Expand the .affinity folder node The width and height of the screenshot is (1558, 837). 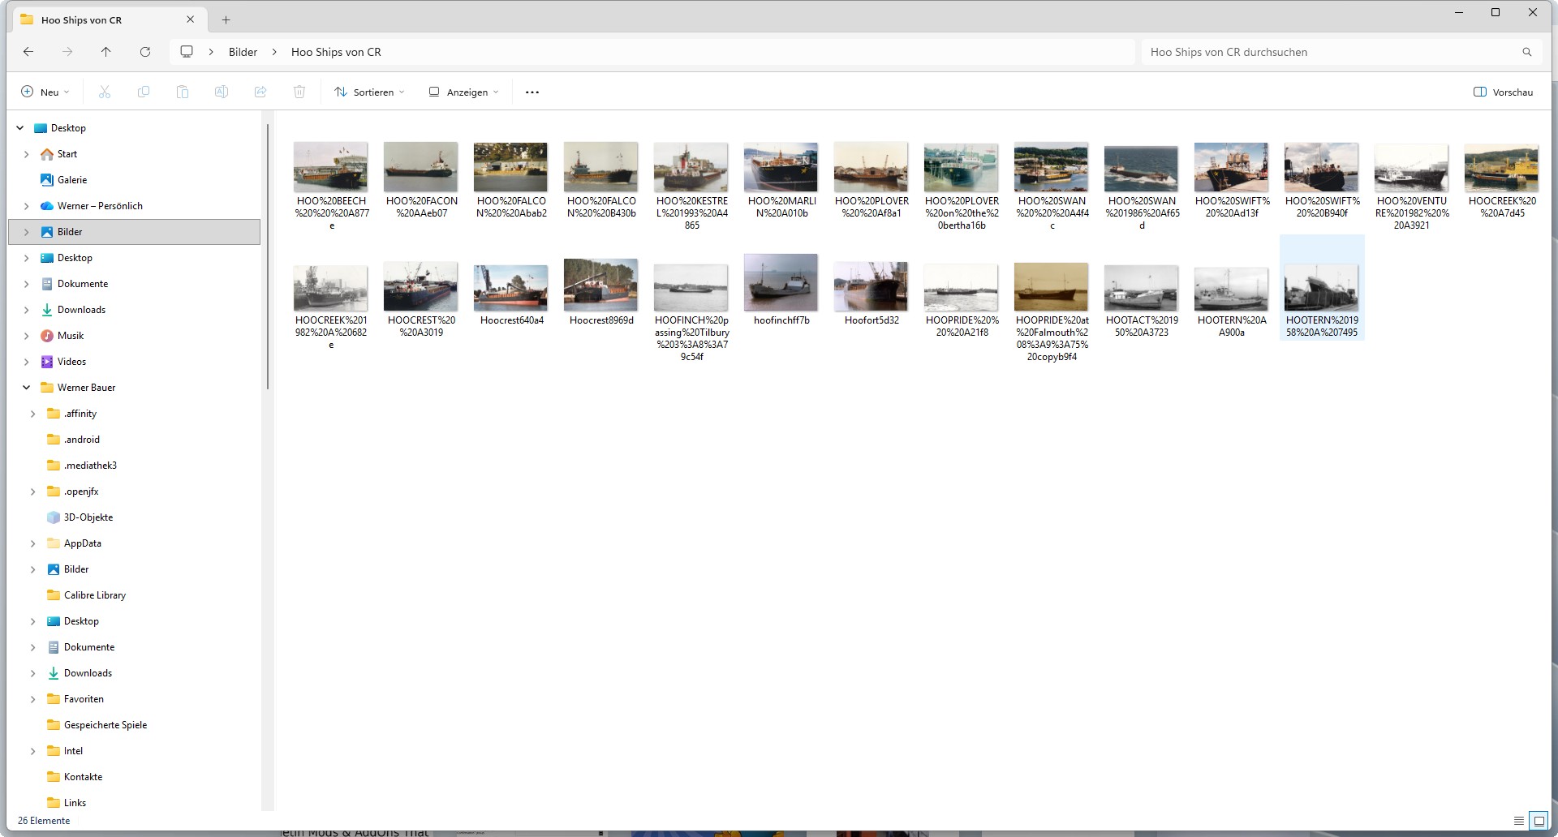click(x=33, y=414)
